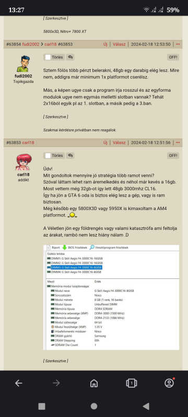Toggle OFF! on fudi2002's post
The width and height of the screenshot is (188, 417).
173,57
